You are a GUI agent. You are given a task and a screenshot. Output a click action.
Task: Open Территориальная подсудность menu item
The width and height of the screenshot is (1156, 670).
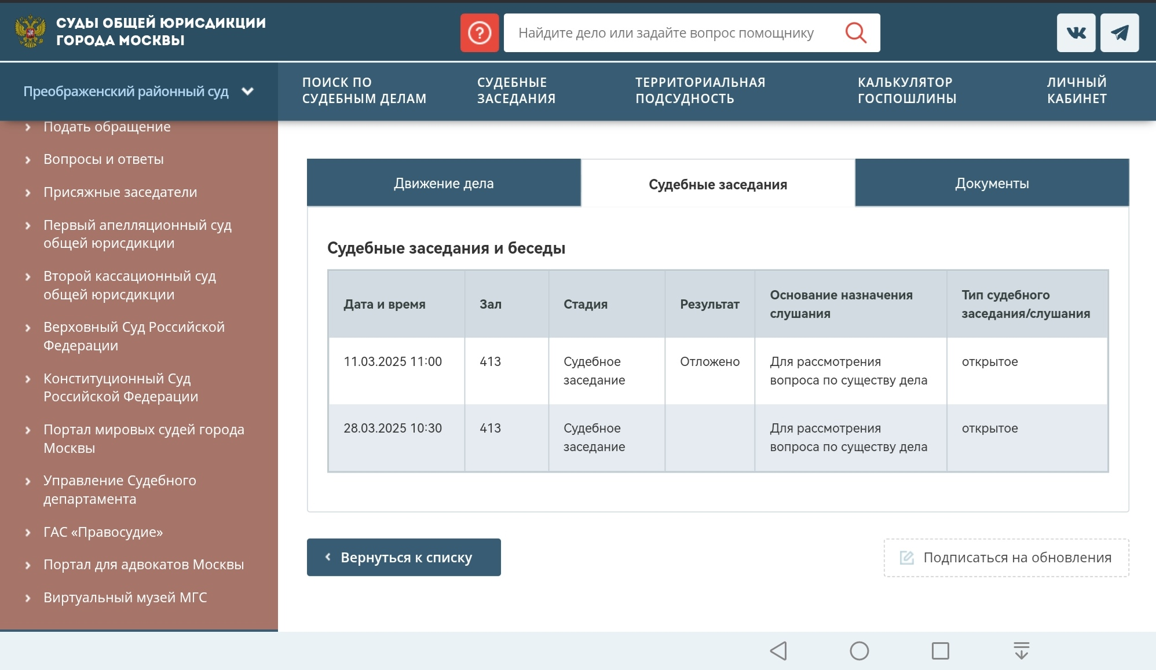pyautogui.click(x=700, y=90)
